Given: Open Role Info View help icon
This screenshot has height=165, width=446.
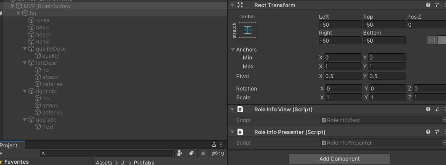Looking at the screenshot, I should click(x=428, y=109).
